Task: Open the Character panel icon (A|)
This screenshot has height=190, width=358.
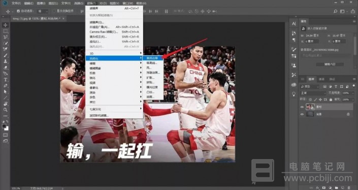Action: (x=294, y=23)
